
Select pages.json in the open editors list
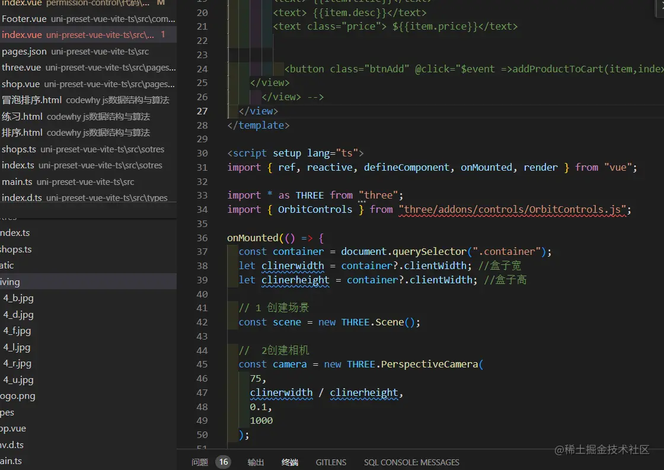coord(24,52)
